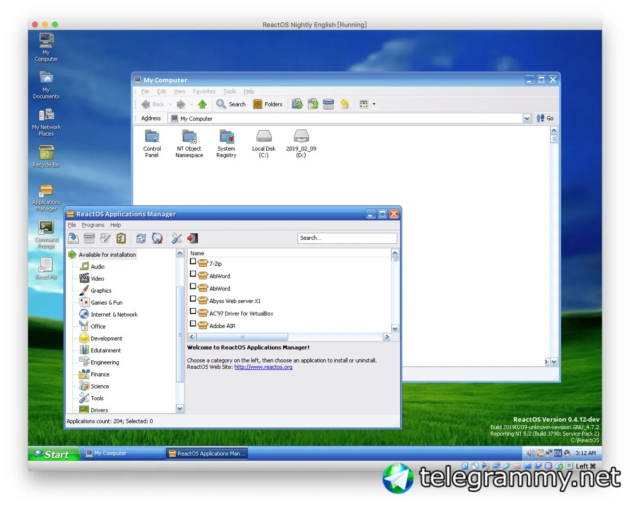Click the Update Database globe icon

click(157, 238)
